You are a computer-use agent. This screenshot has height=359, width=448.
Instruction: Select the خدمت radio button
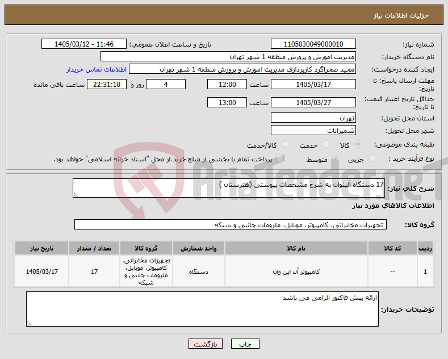(326, 144)
